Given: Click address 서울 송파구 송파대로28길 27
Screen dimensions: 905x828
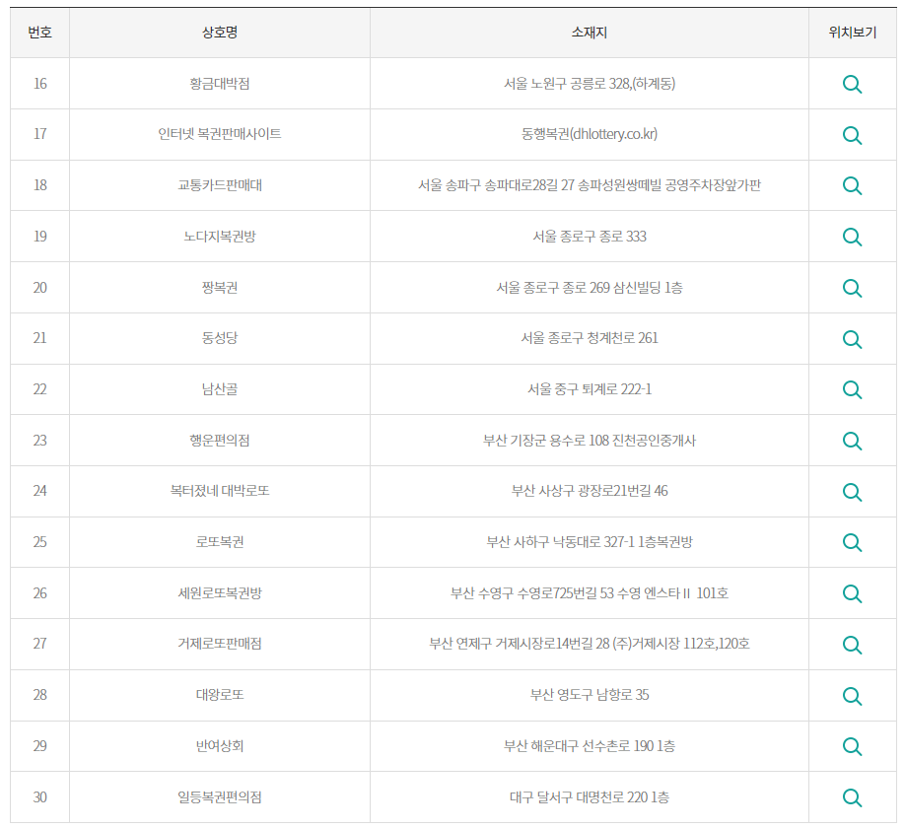Looking at the screenshot, I should pos(496,185).
